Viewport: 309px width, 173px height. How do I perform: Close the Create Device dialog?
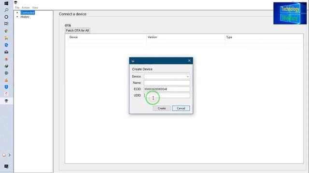189,61
